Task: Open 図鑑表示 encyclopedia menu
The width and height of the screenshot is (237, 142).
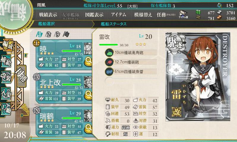Action: point(94,15)
